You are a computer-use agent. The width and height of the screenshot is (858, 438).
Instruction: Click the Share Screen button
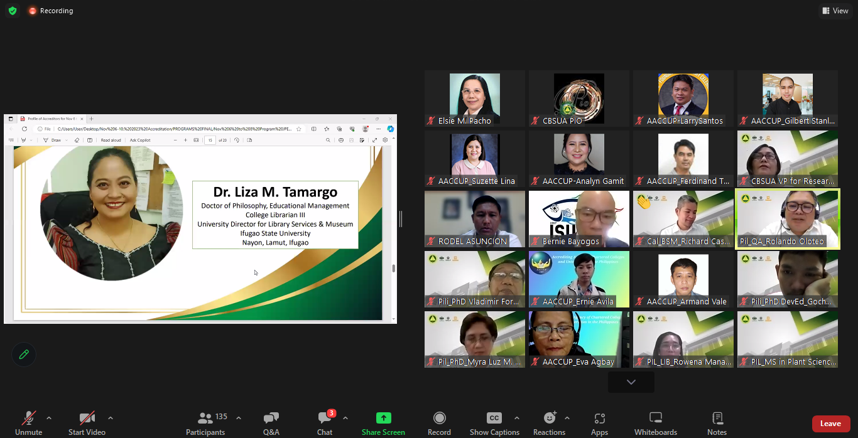pos(383,424)
